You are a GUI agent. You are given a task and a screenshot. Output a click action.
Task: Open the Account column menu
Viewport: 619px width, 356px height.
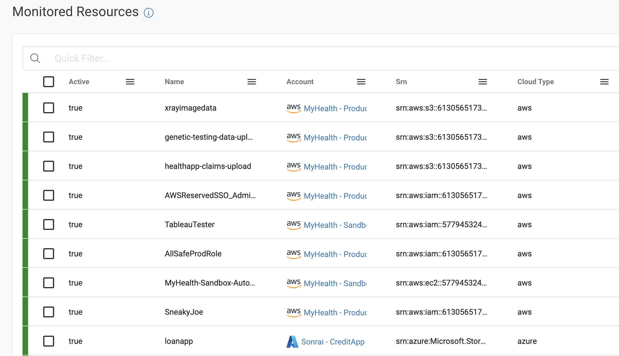point(361,82)
